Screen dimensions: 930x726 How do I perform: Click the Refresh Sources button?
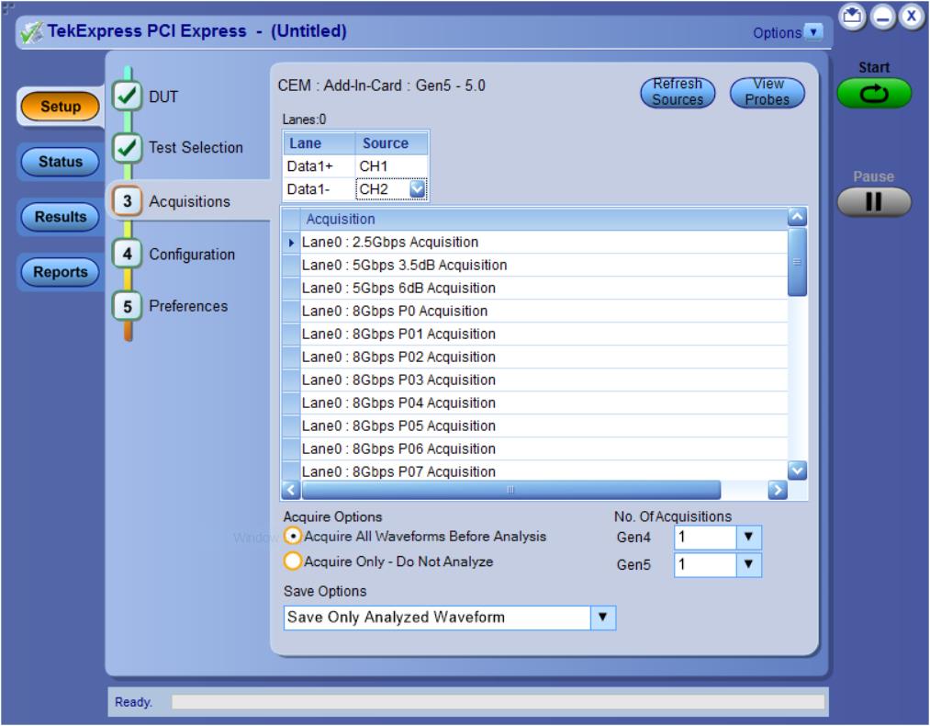click(678, 93)
